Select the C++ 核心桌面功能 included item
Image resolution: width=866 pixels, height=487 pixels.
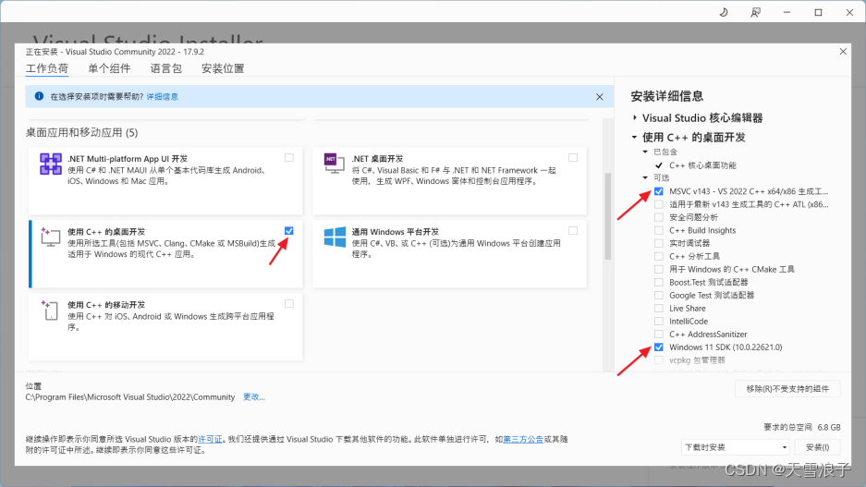click(702, 165)
